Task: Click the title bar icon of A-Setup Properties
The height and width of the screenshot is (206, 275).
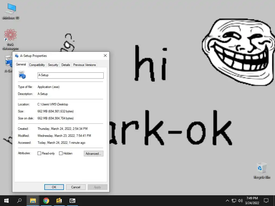Action: [x=17, y=56]
